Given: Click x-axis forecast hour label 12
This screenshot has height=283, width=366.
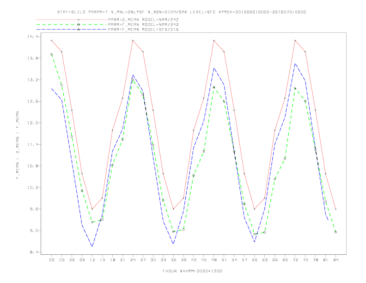Looking at the screenshot, I should tap(92, 260).
